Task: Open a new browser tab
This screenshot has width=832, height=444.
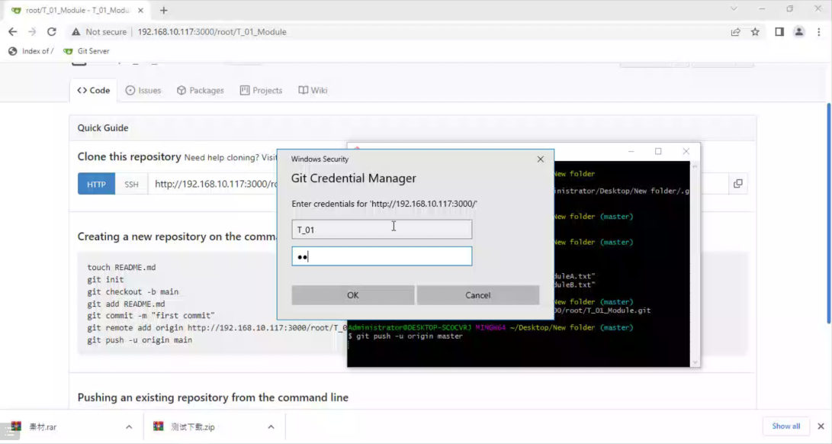Action: (x=163, y=10)
